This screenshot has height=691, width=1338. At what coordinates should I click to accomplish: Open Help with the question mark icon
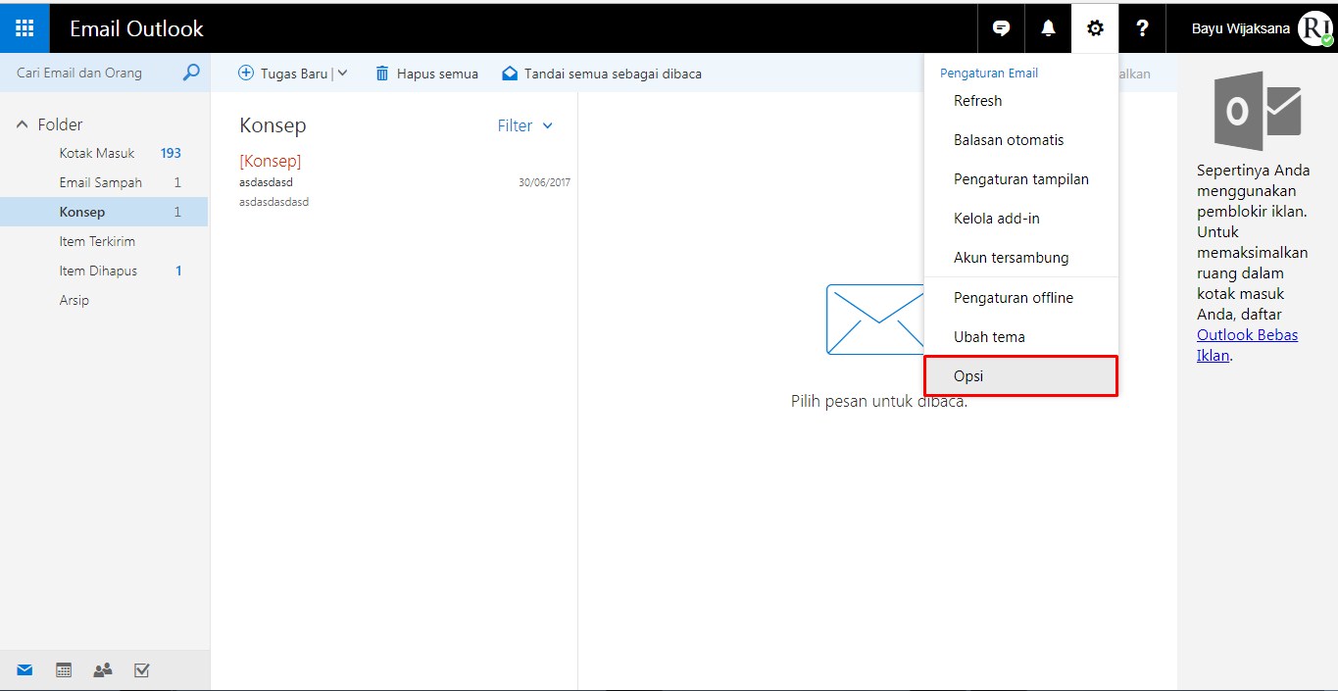click(1141, 27)
